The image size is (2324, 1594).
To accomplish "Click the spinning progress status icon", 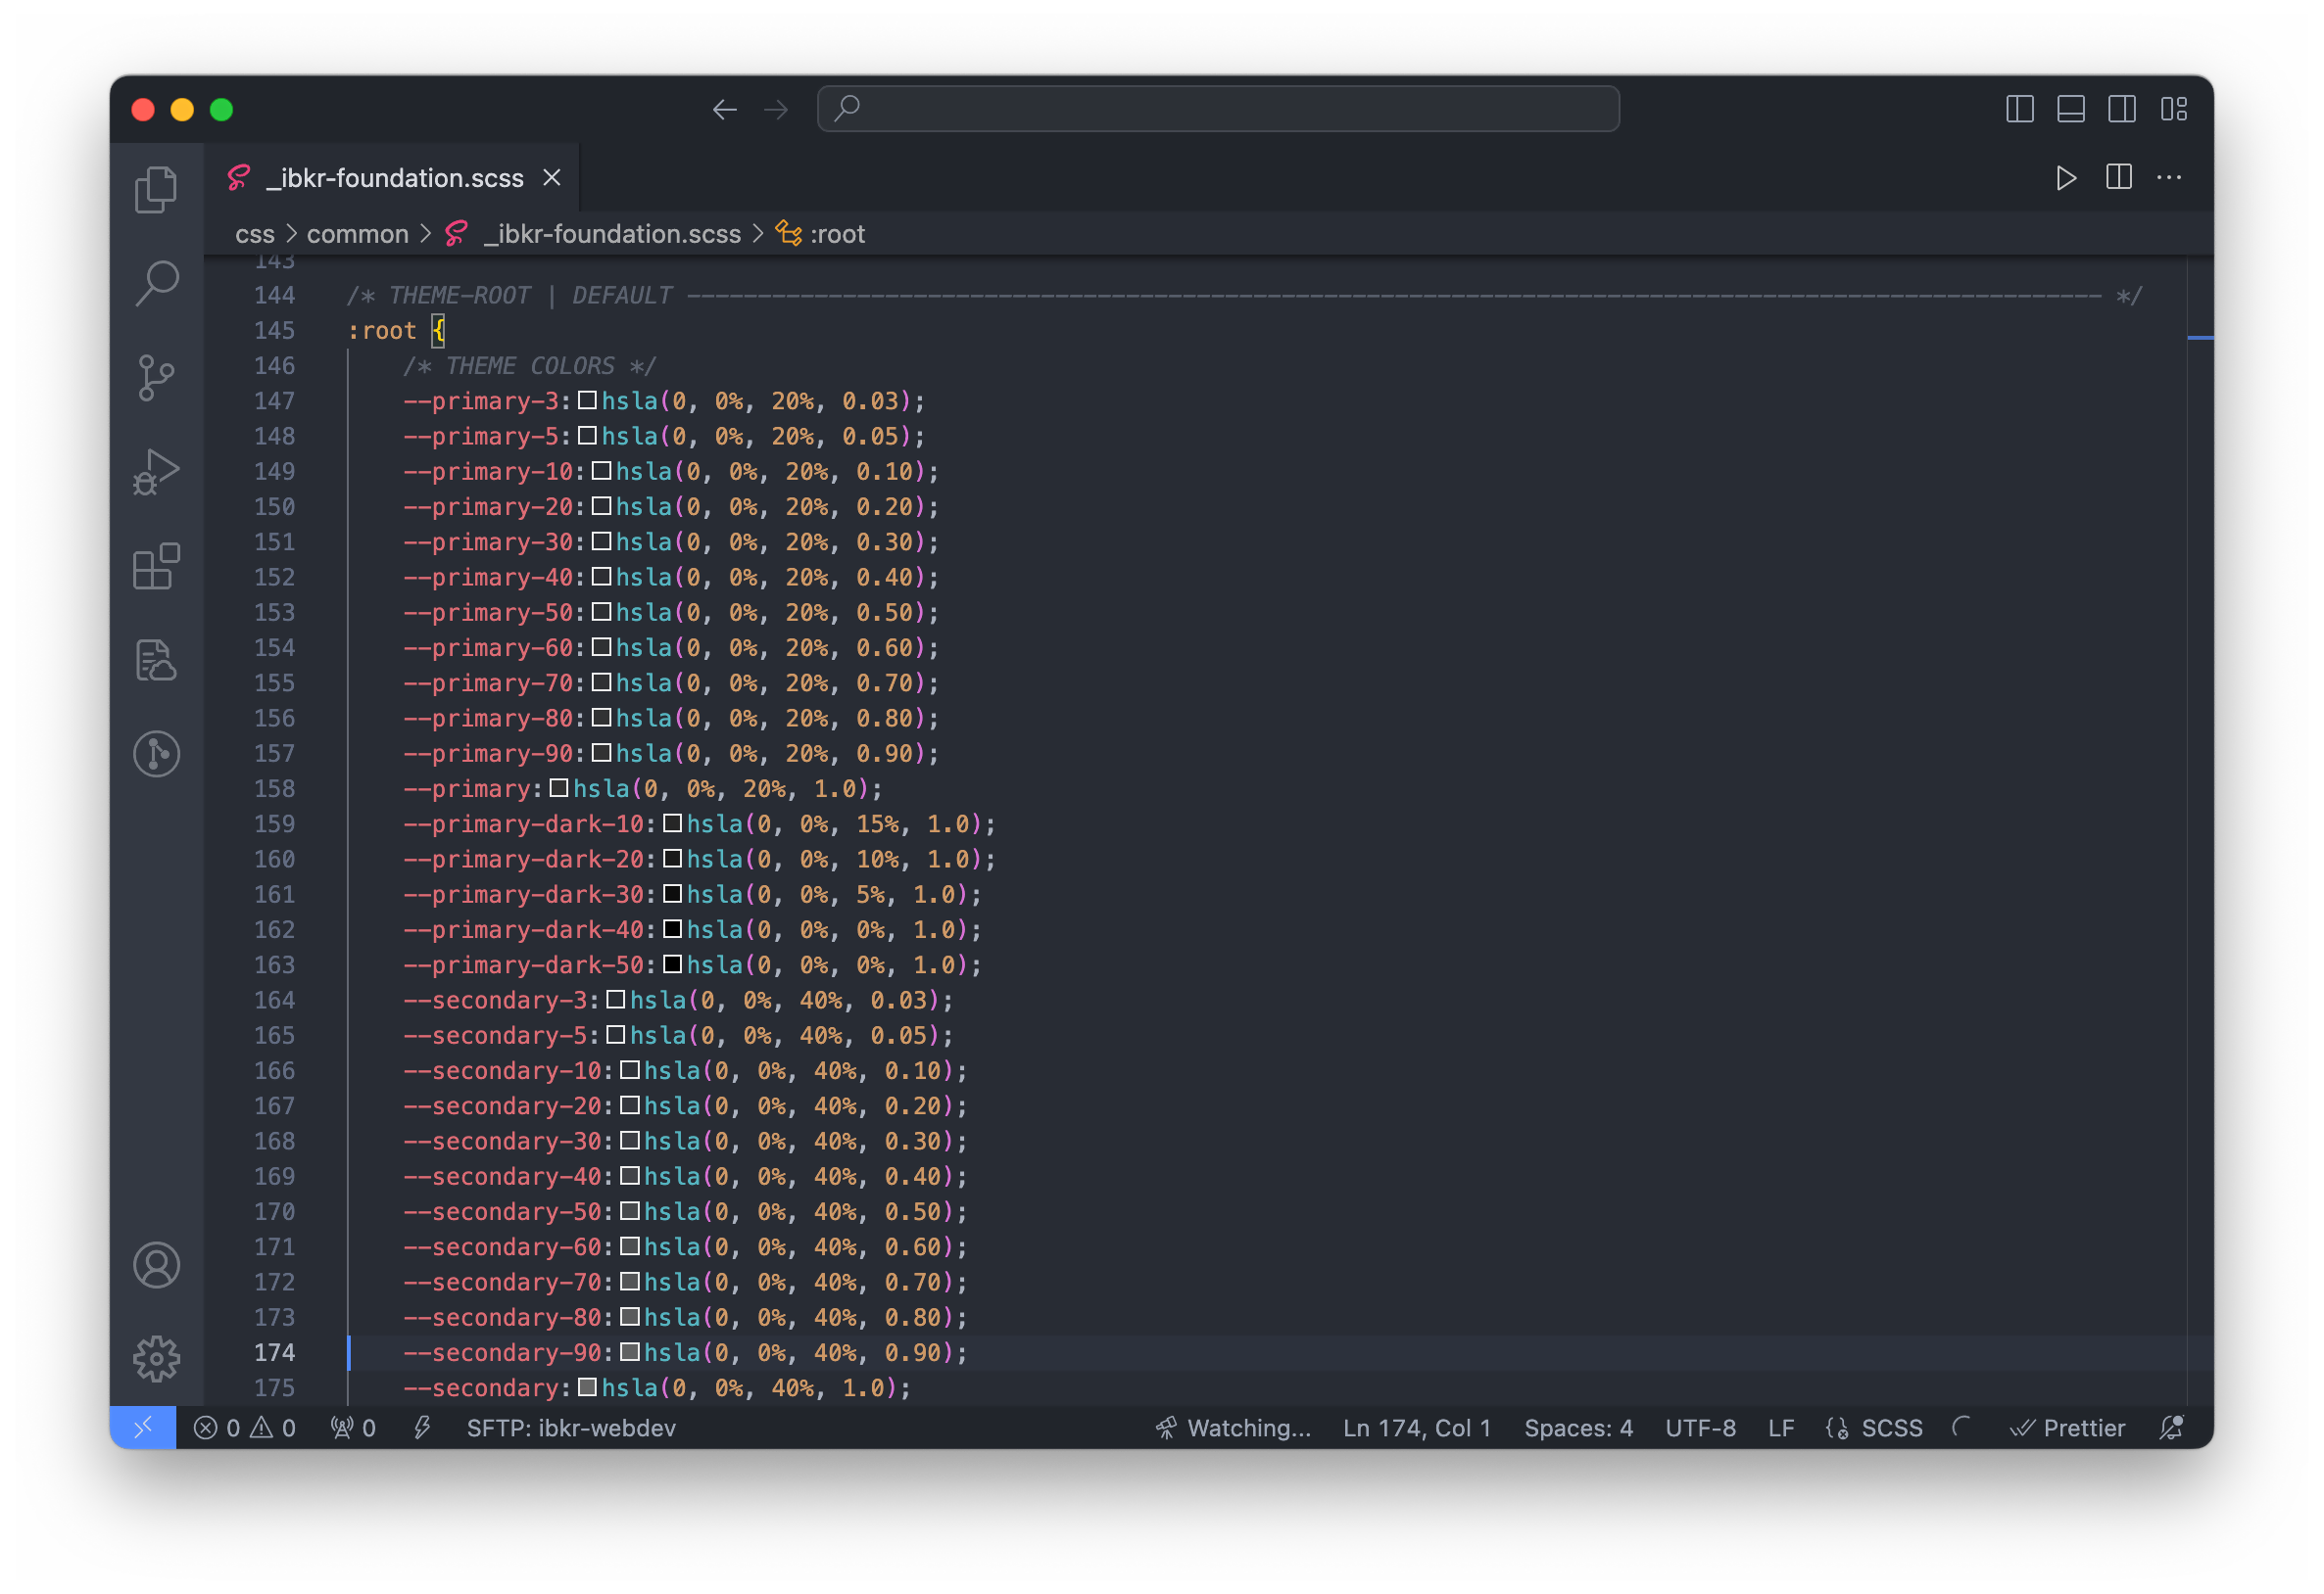I will pos(1962,1428).
